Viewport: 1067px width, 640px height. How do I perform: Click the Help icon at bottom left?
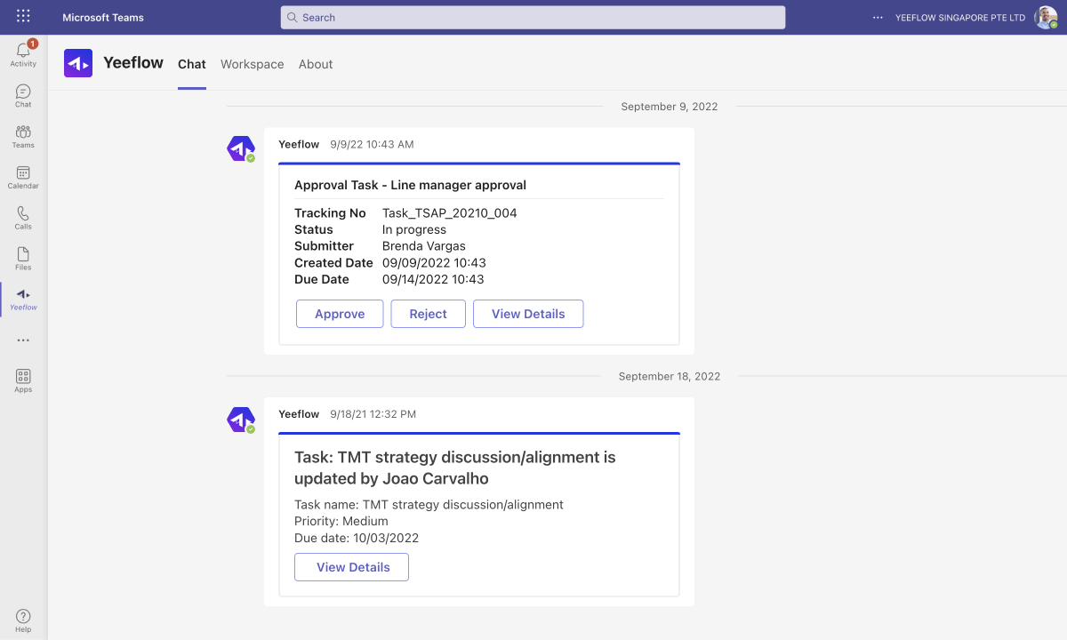tap(23, 620)
